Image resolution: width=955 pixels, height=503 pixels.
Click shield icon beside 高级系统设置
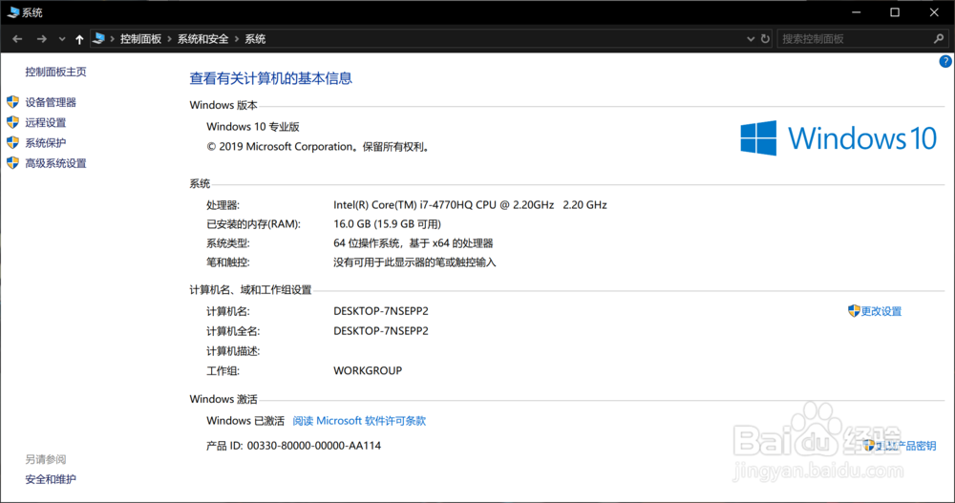pyautogui.click(x=12, y=162)
